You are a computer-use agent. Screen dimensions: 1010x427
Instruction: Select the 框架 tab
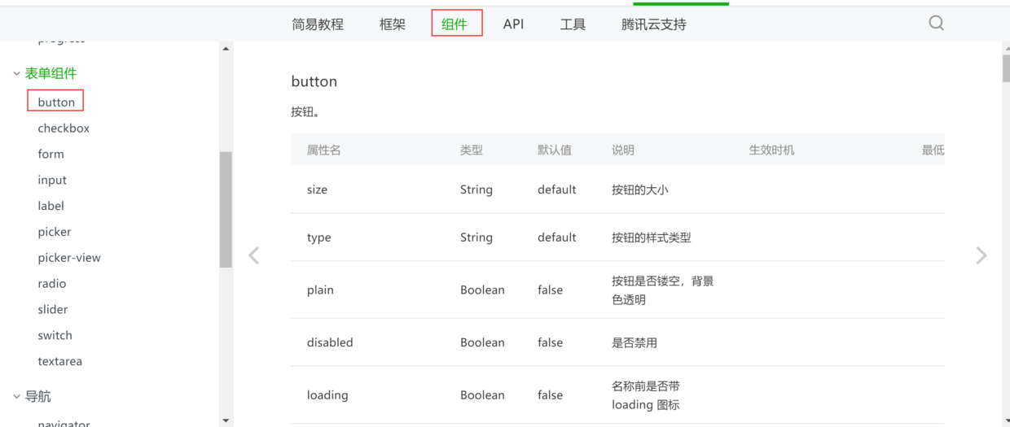(393, 24)
